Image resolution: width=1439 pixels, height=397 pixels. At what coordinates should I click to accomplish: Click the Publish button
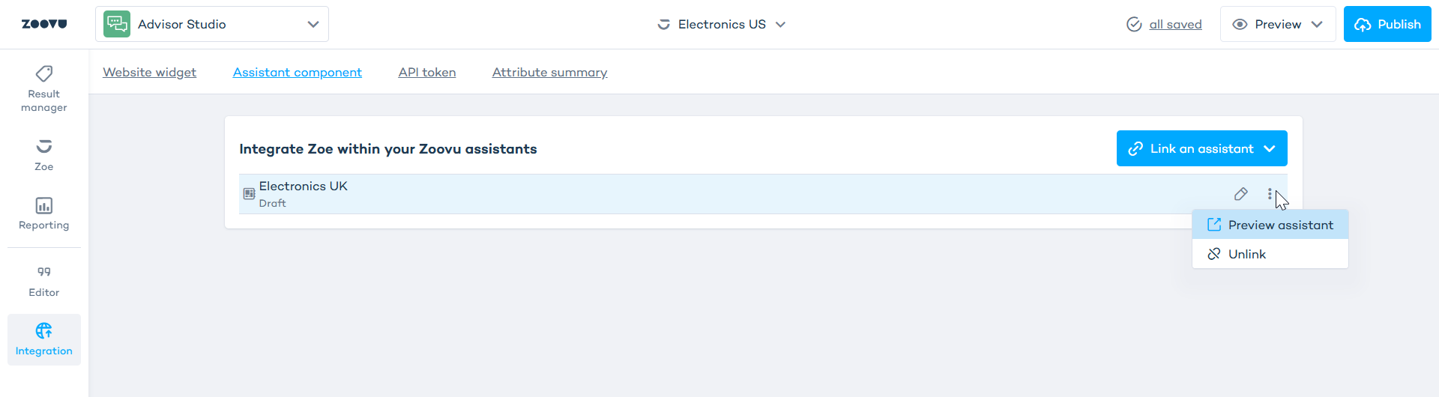[x=1387, y=24]
